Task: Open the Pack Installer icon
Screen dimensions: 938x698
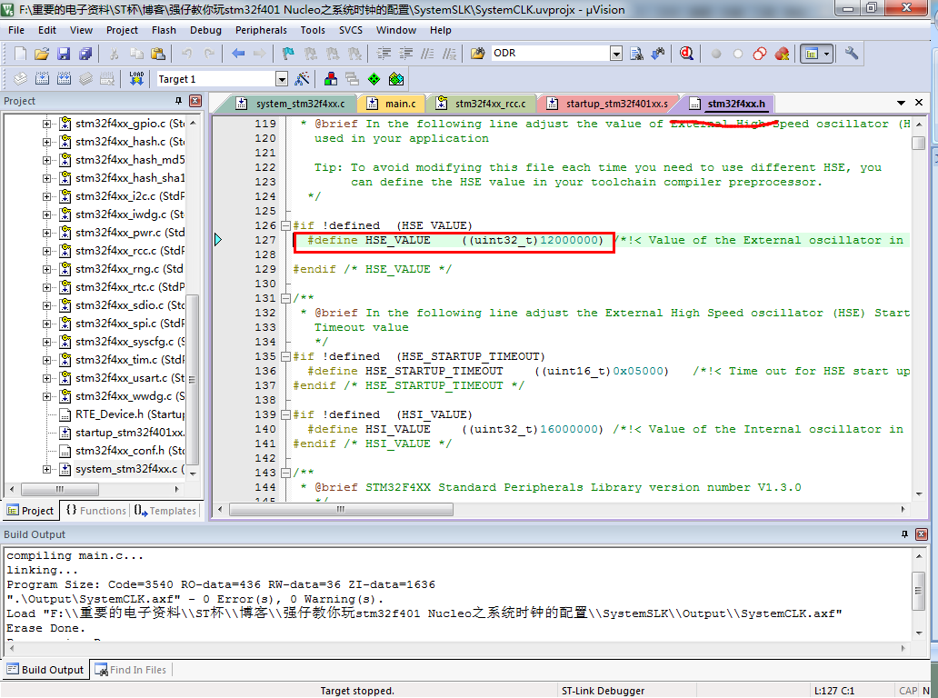Action: tap(396, 79)
